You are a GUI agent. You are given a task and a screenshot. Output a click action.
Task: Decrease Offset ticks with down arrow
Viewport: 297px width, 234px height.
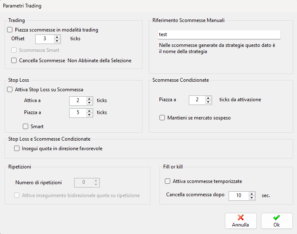click(57, 41)
